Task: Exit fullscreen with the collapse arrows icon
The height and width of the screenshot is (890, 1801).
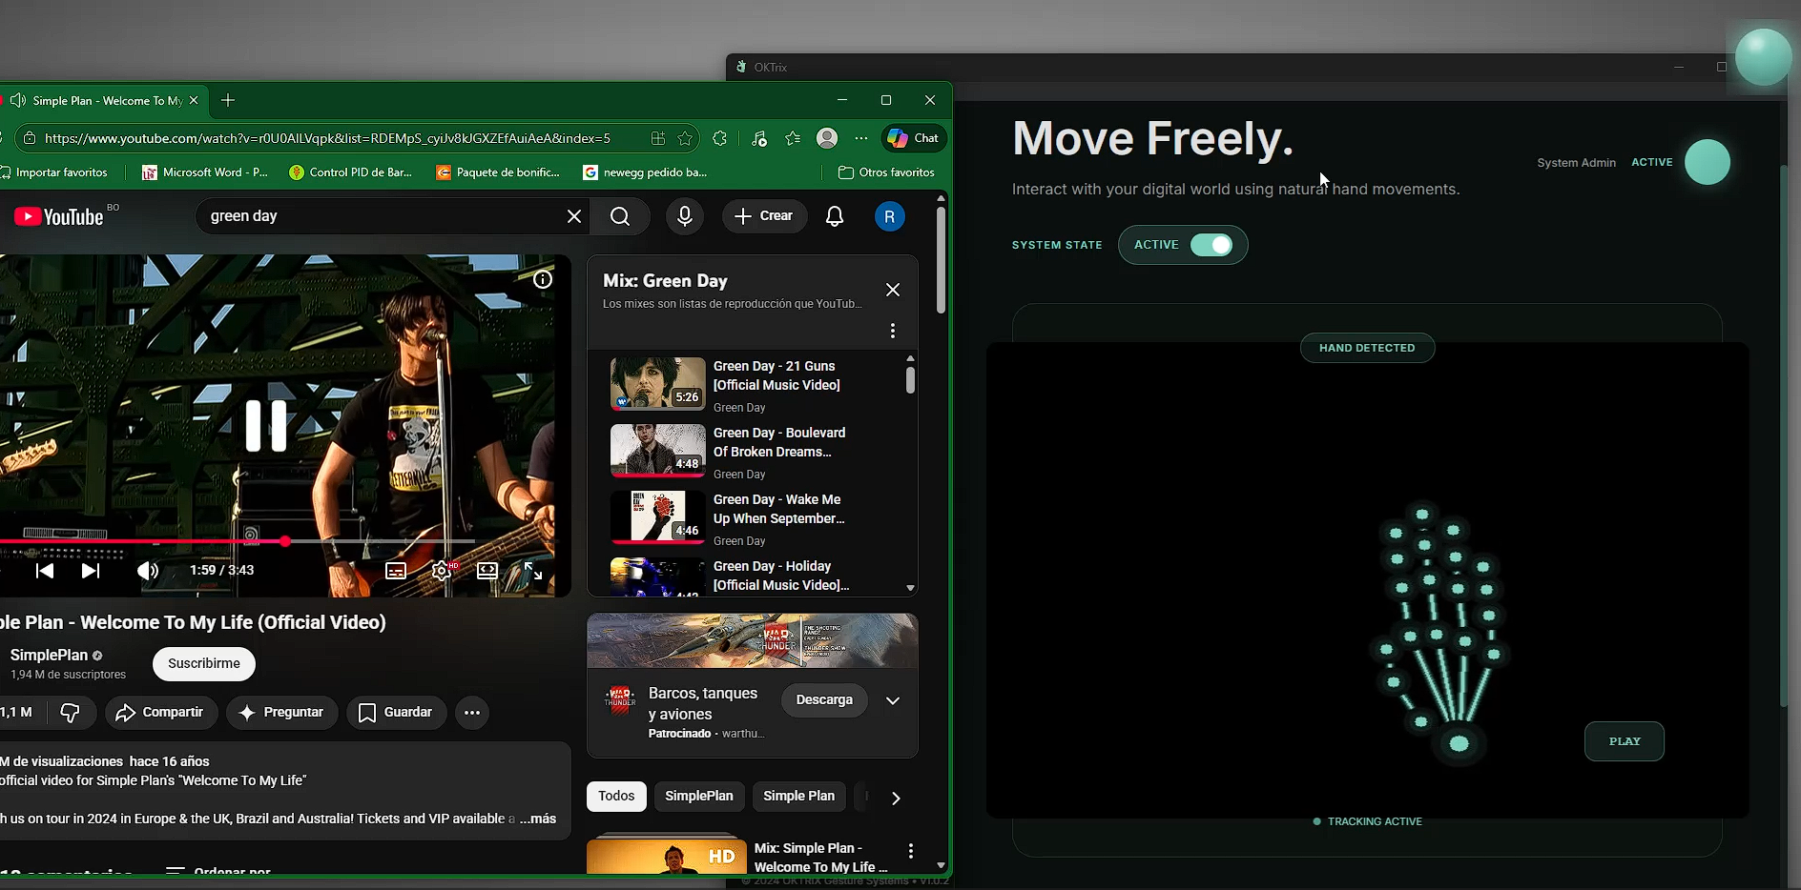Action: (x=533, y=571)
